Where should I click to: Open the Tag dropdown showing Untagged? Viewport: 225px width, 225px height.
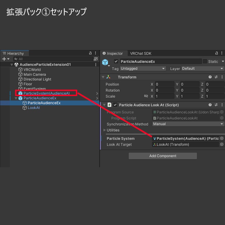pos(143,69)
